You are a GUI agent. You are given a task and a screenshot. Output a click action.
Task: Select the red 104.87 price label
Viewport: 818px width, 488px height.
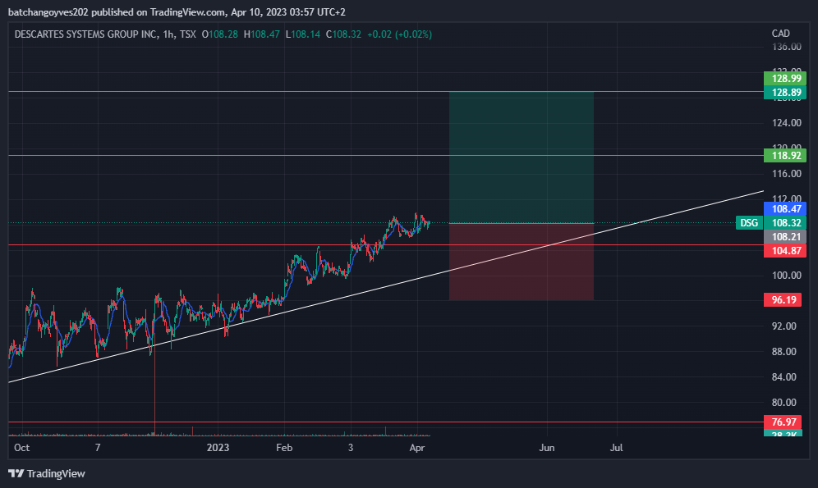(x=784, y=251)
